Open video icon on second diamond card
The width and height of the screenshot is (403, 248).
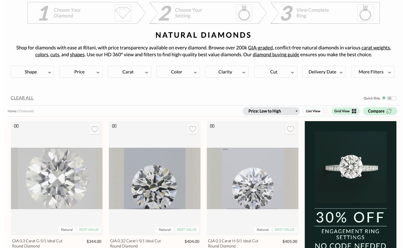tap(114, 126)
